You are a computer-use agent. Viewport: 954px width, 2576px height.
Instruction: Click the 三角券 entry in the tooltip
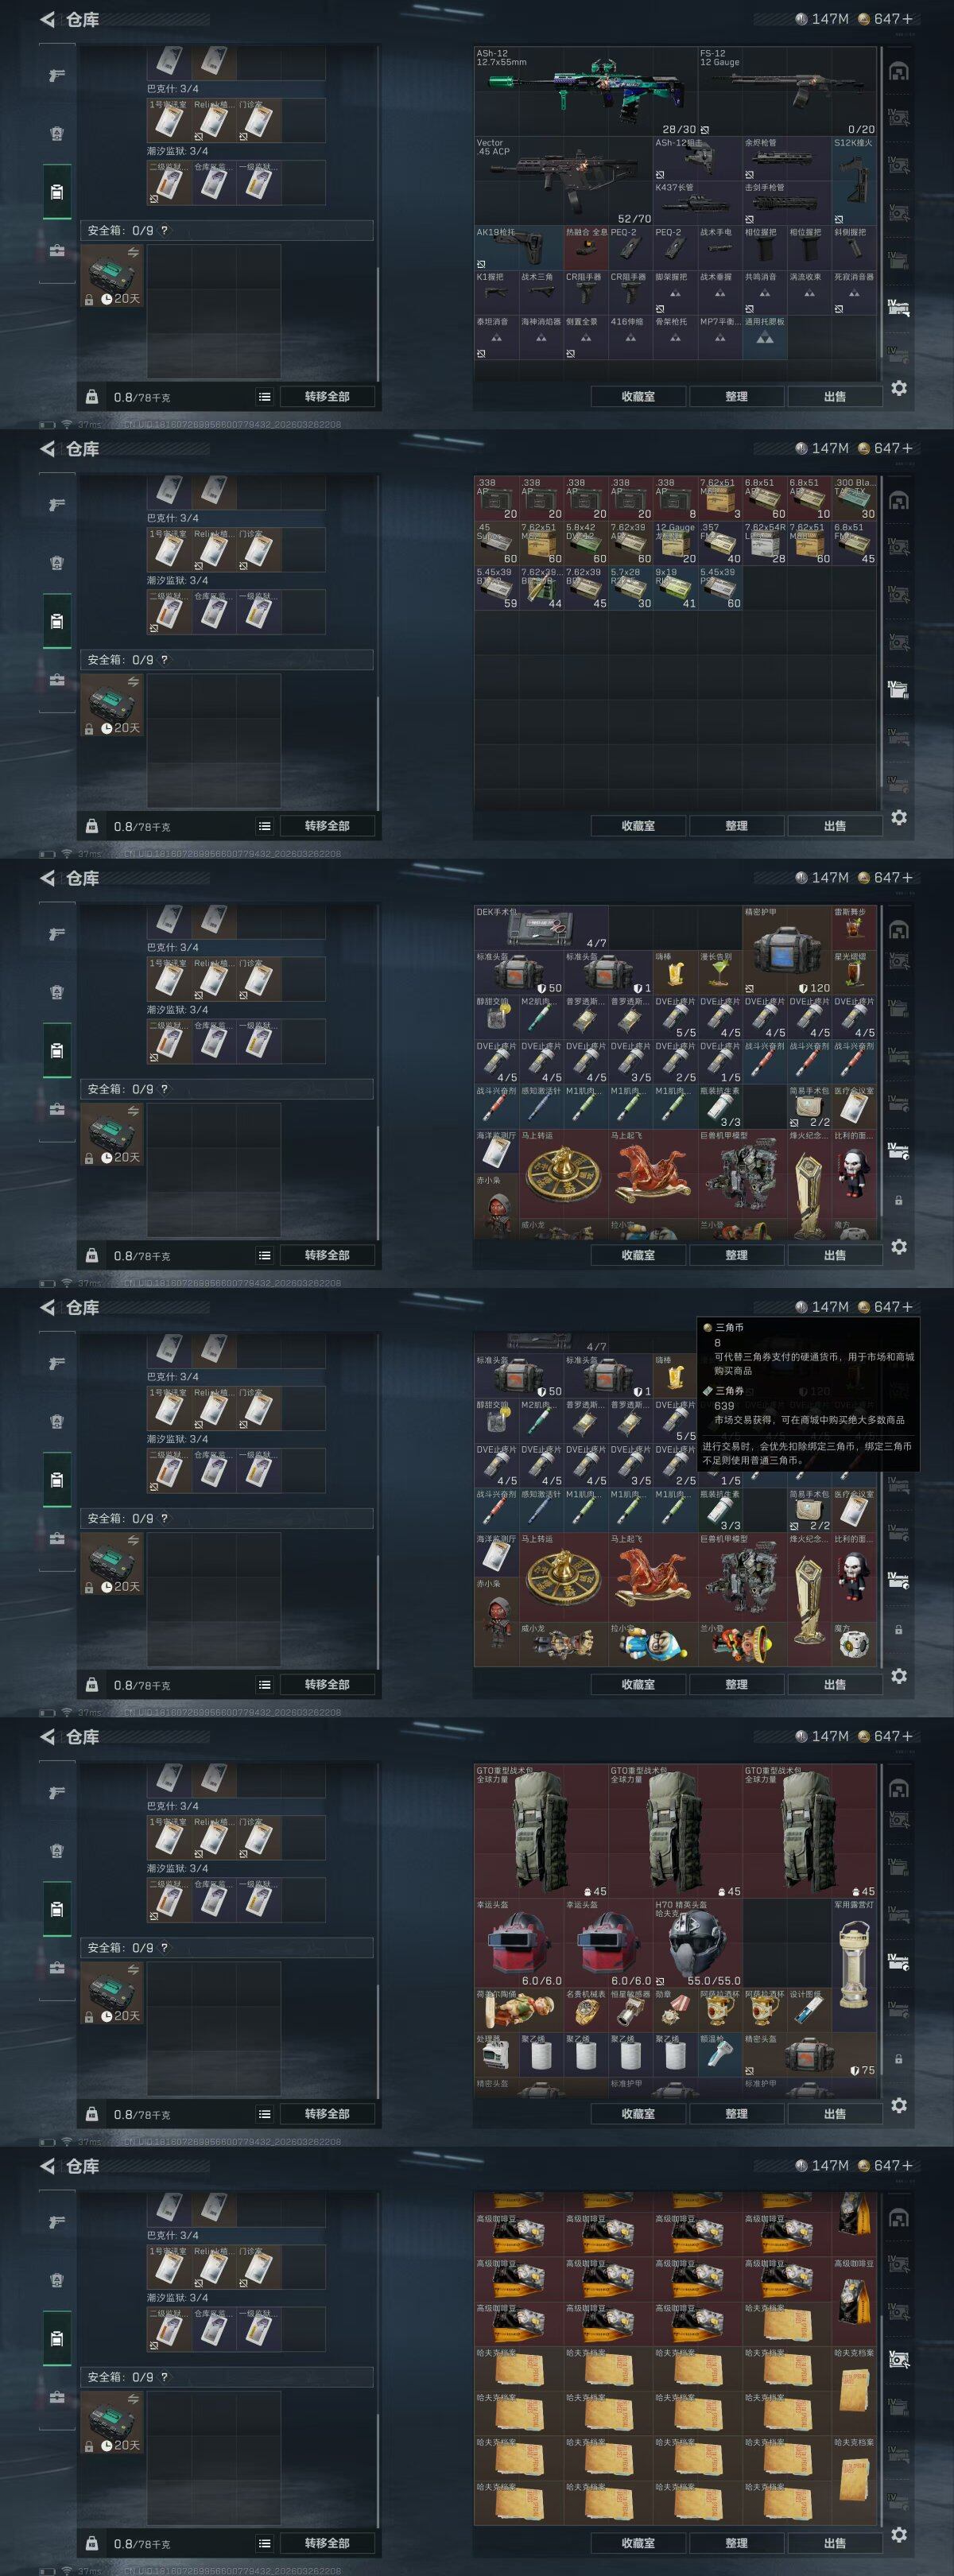click(x=728, y=1391)
